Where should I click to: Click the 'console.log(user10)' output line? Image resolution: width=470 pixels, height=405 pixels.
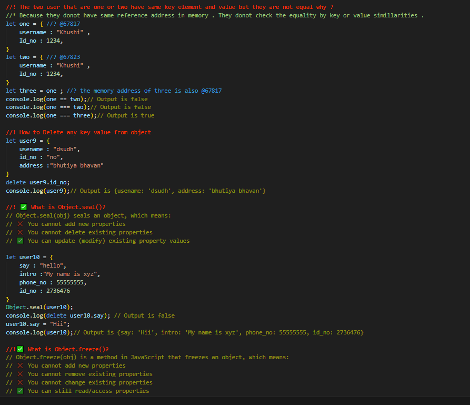tap(185, 333)
